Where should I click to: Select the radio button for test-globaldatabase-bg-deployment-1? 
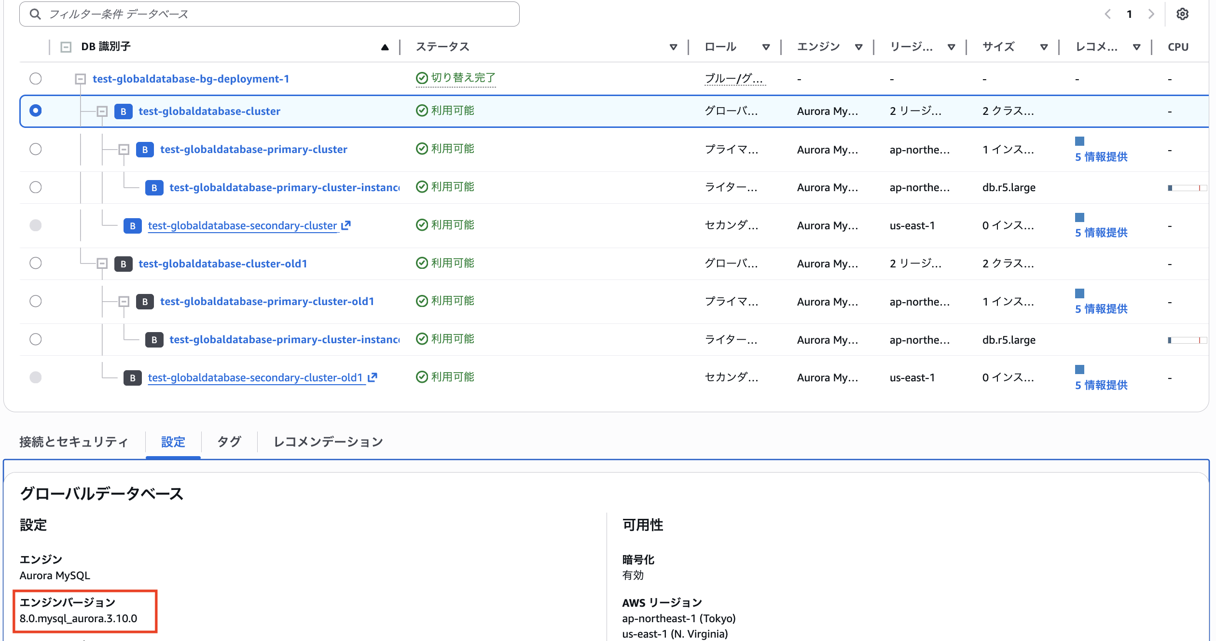tap(35, 78)
